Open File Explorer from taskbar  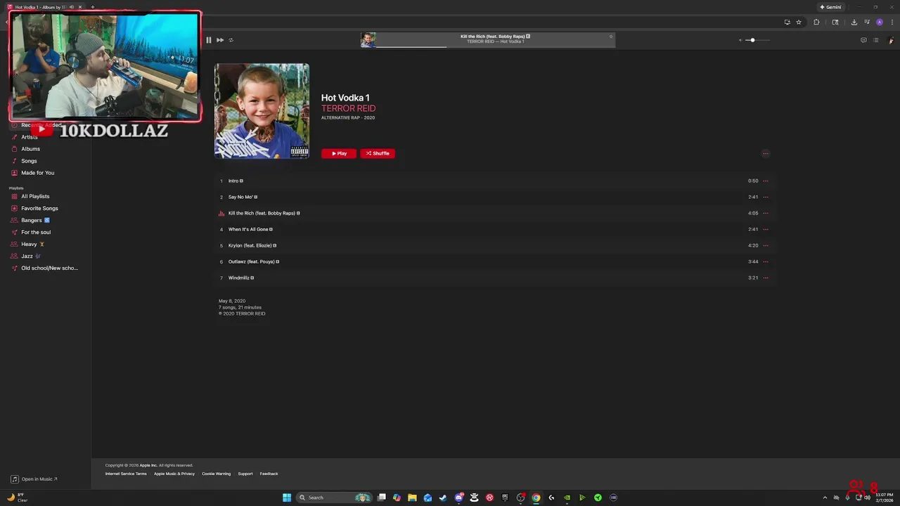[412, 498]
